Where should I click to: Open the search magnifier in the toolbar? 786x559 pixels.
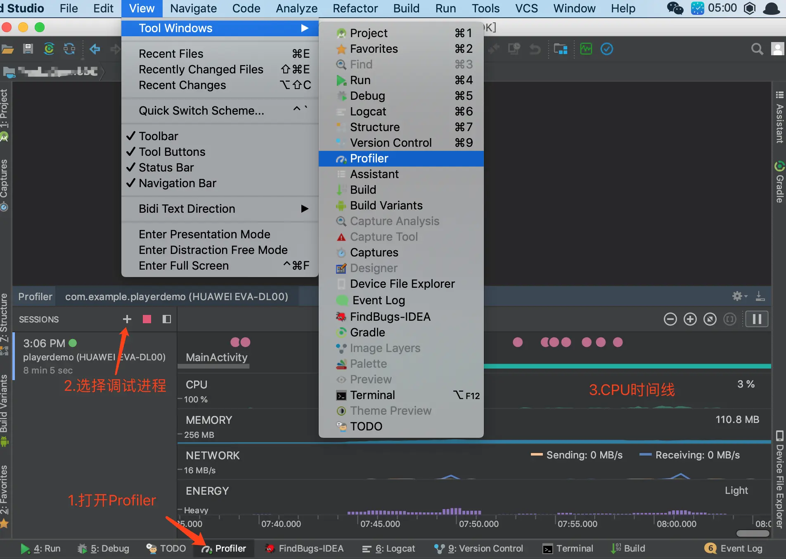[x=757, y=49]
